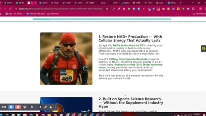The height and width of the screenshot is (116, 206).
Task: Open Windows taskbar search
Action: pyautogui.click(x=7, y=115)
